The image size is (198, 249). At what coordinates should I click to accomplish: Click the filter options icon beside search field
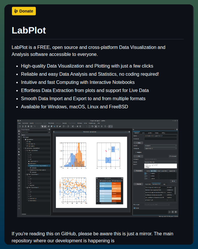coord(49,132)
